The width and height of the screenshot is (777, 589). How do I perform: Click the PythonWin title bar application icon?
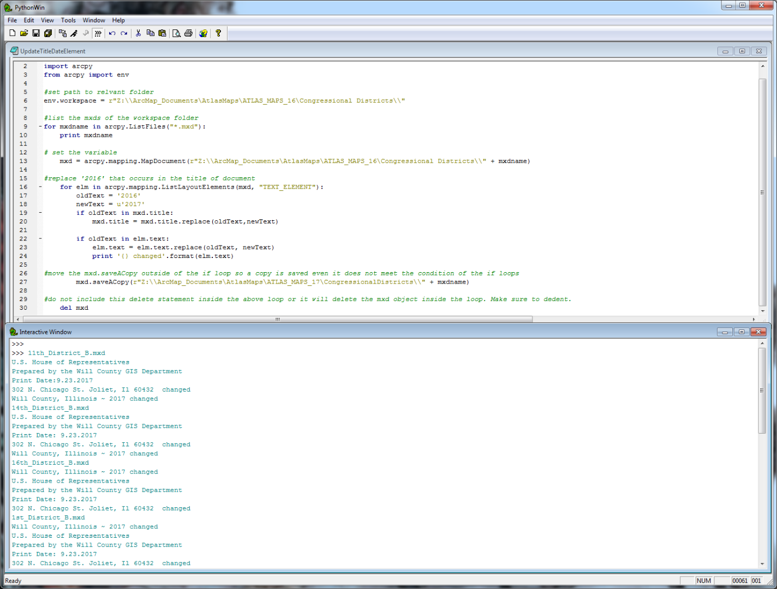tap(8, 8)
